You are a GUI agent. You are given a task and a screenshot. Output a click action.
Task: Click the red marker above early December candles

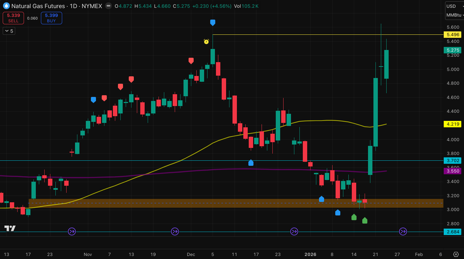click(191, 61)
